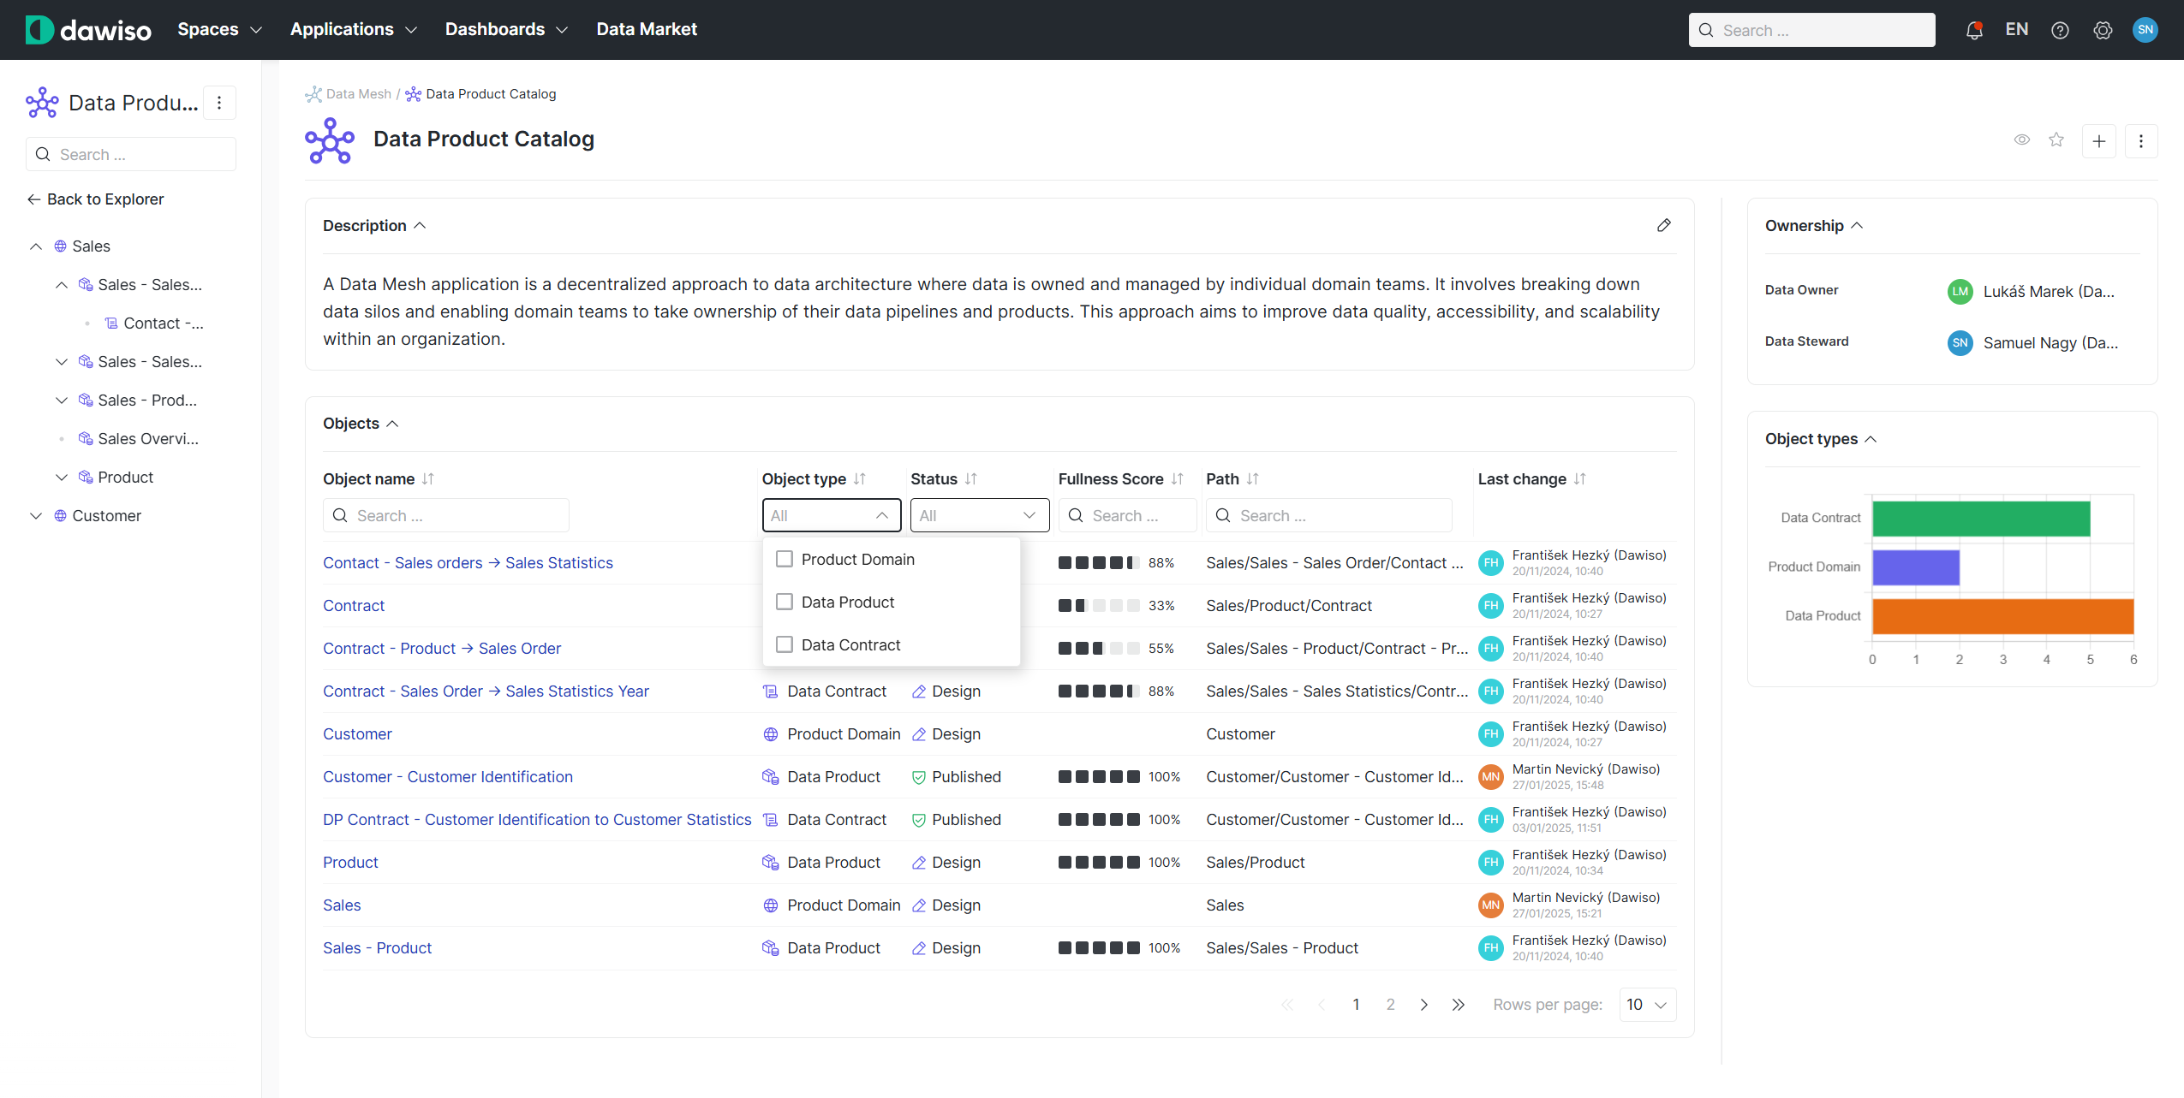Check the Data Product filter option
The image size is (2184, 1098).
pos(784,602)
